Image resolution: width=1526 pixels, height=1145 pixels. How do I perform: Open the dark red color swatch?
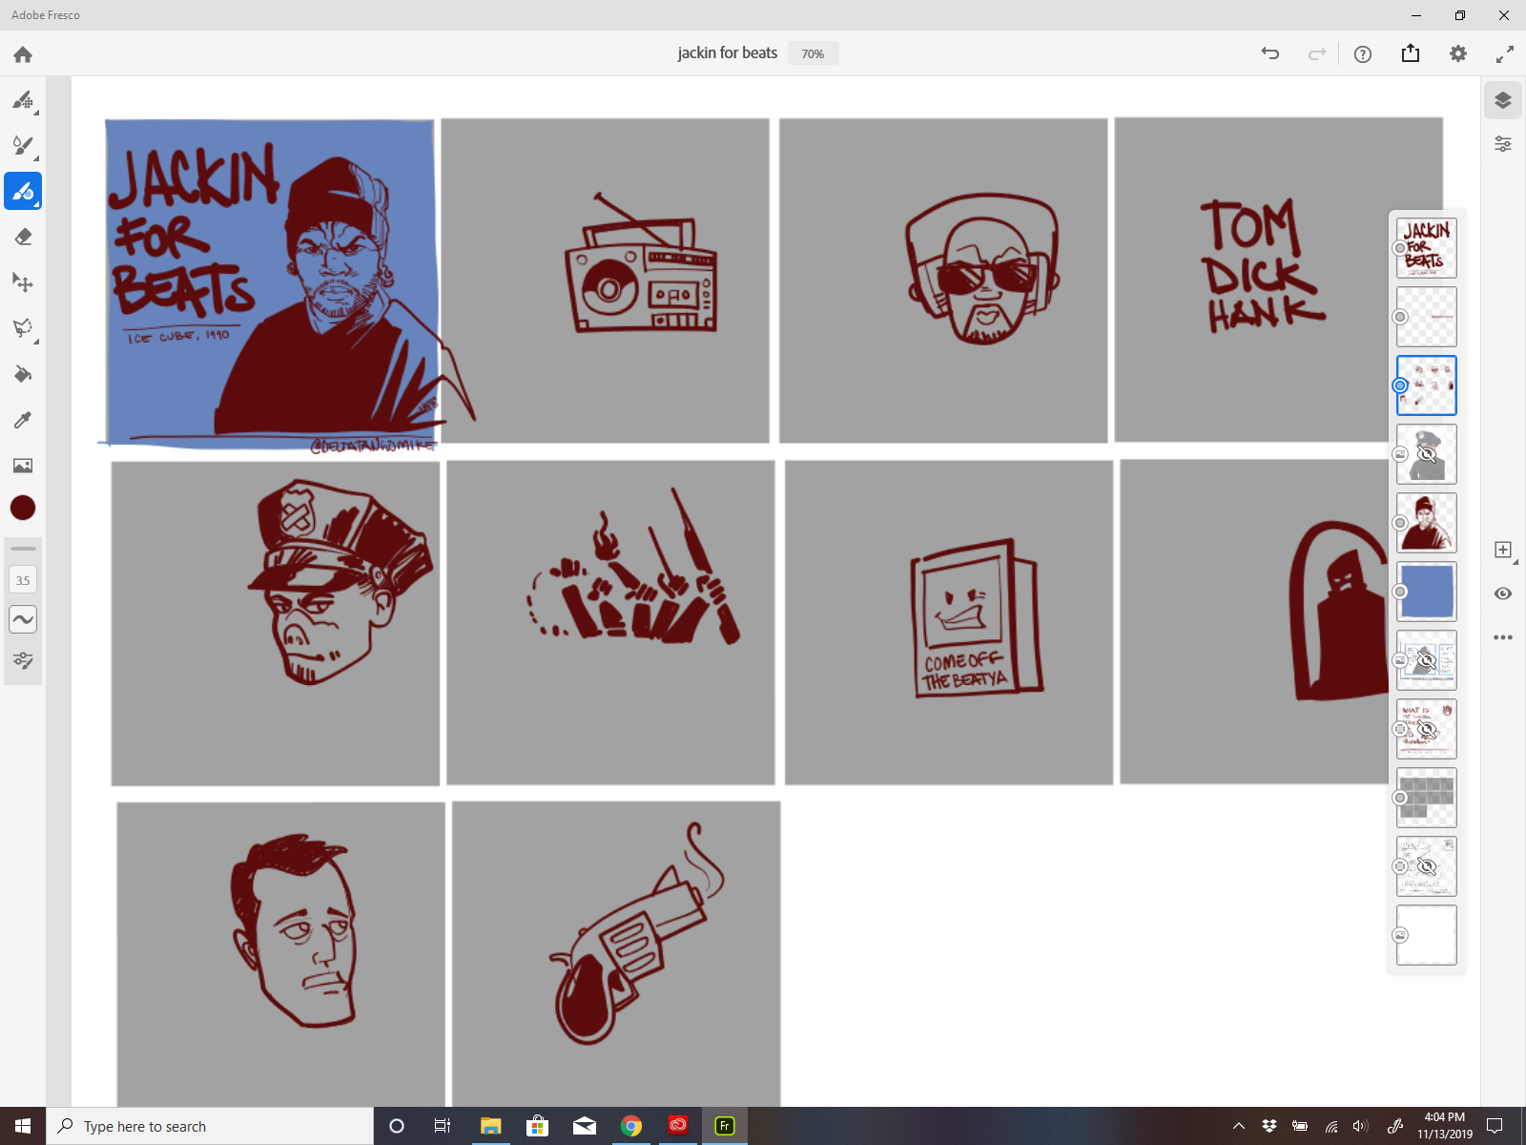point(23,508)
